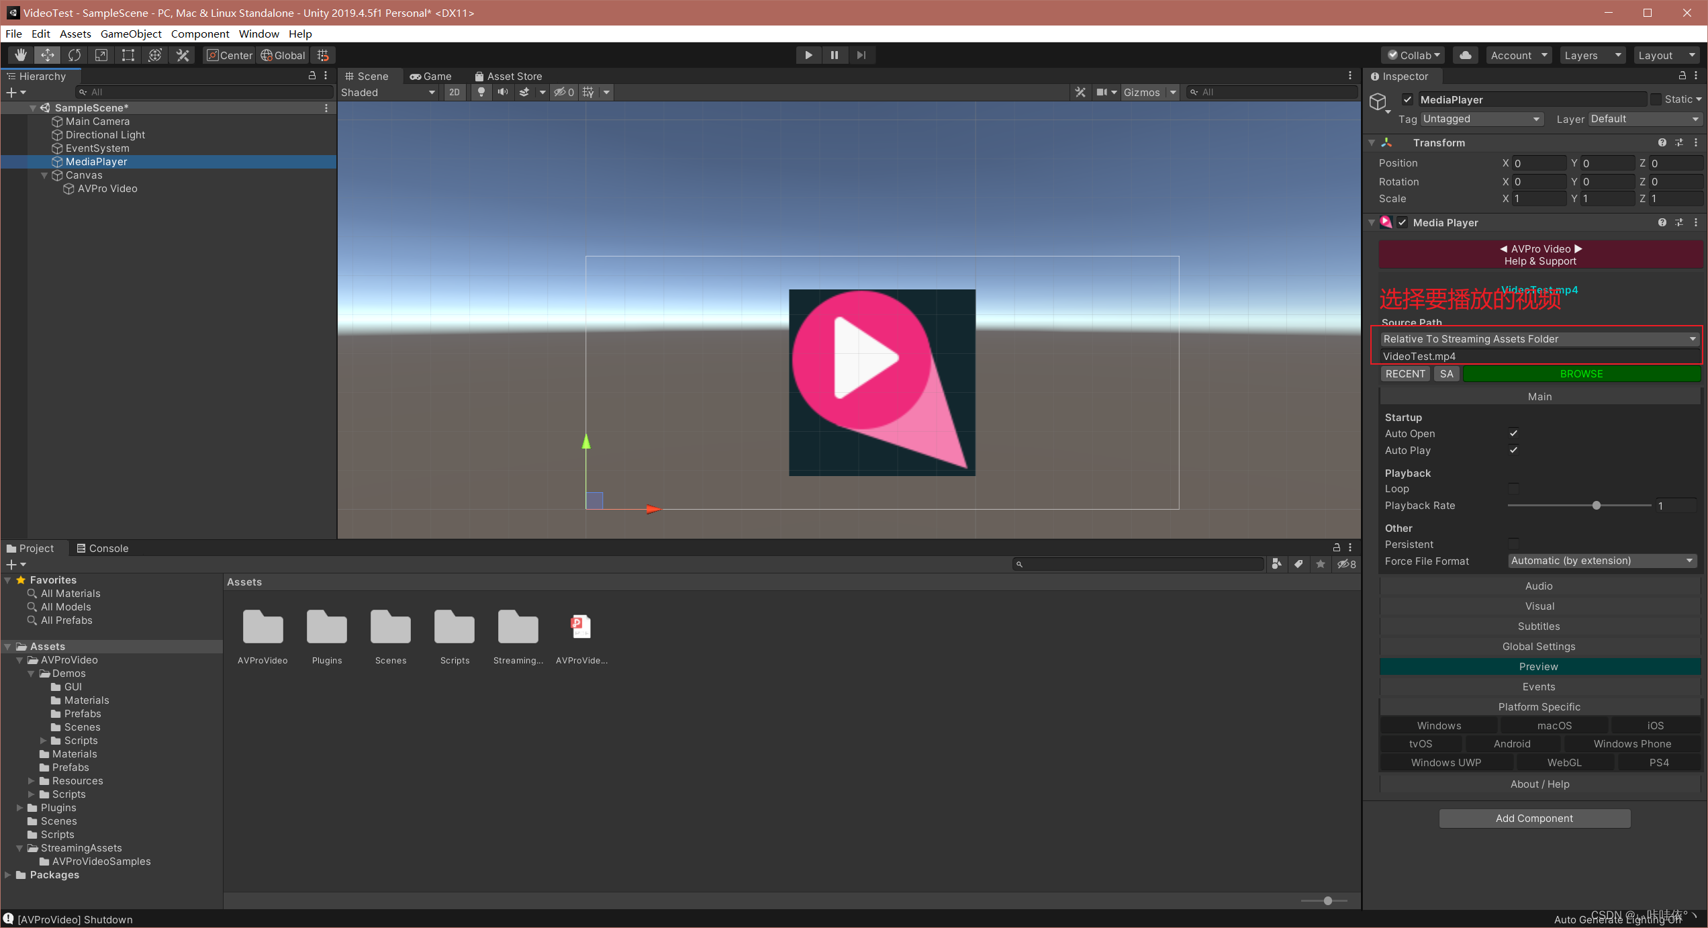Click Help & Support link
Screen dimensions: 1708x928
pos(1539,262)
